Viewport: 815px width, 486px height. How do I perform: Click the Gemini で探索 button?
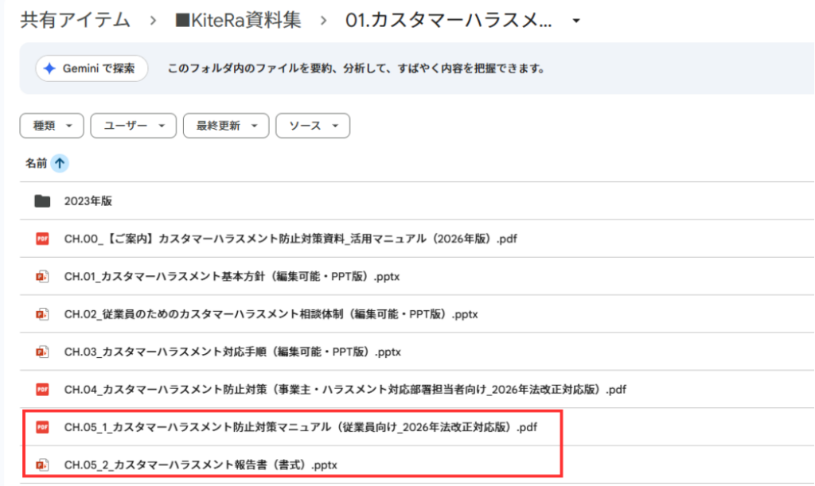click(92, 68)
